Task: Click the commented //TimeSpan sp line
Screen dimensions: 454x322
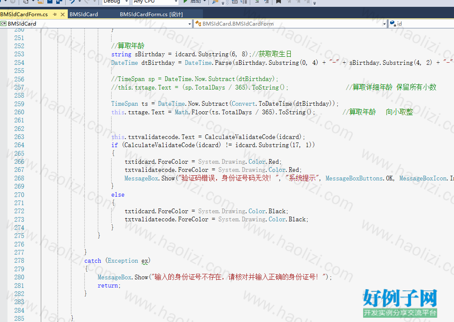Action: tap(194, 79)
